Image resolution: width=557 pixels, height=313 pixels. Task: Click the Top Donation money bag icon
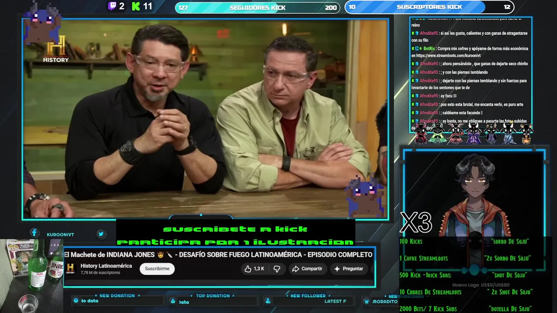(173, 301)
